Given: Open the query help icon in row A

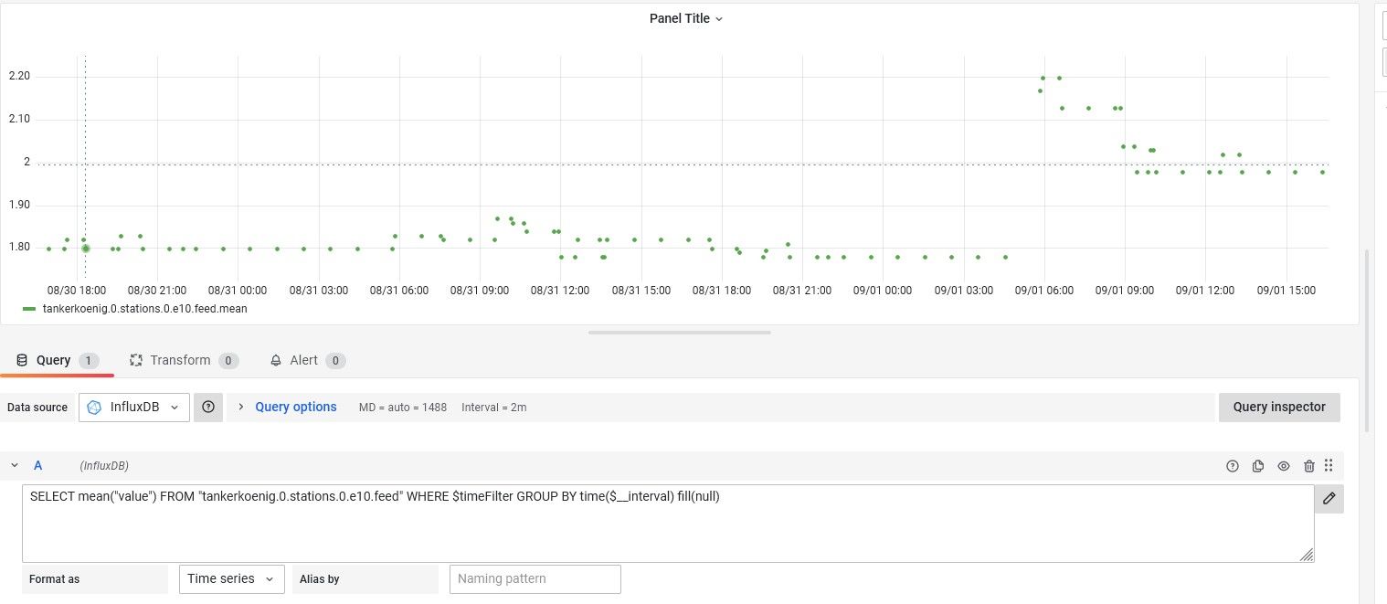Looking at the screenshot, I should 1233,466.
